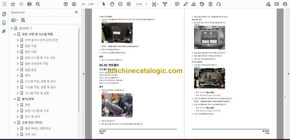This screenshot has height=140, width=290.
Task: Click the Save file icon
Action: [x=5, y=4]
